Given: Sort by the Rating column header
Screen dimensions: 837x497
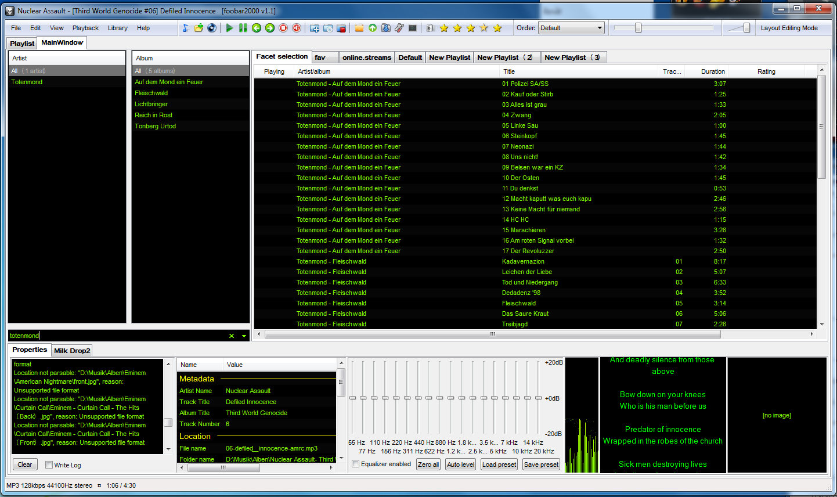Looking at the screenshot, I should point(766,71).
